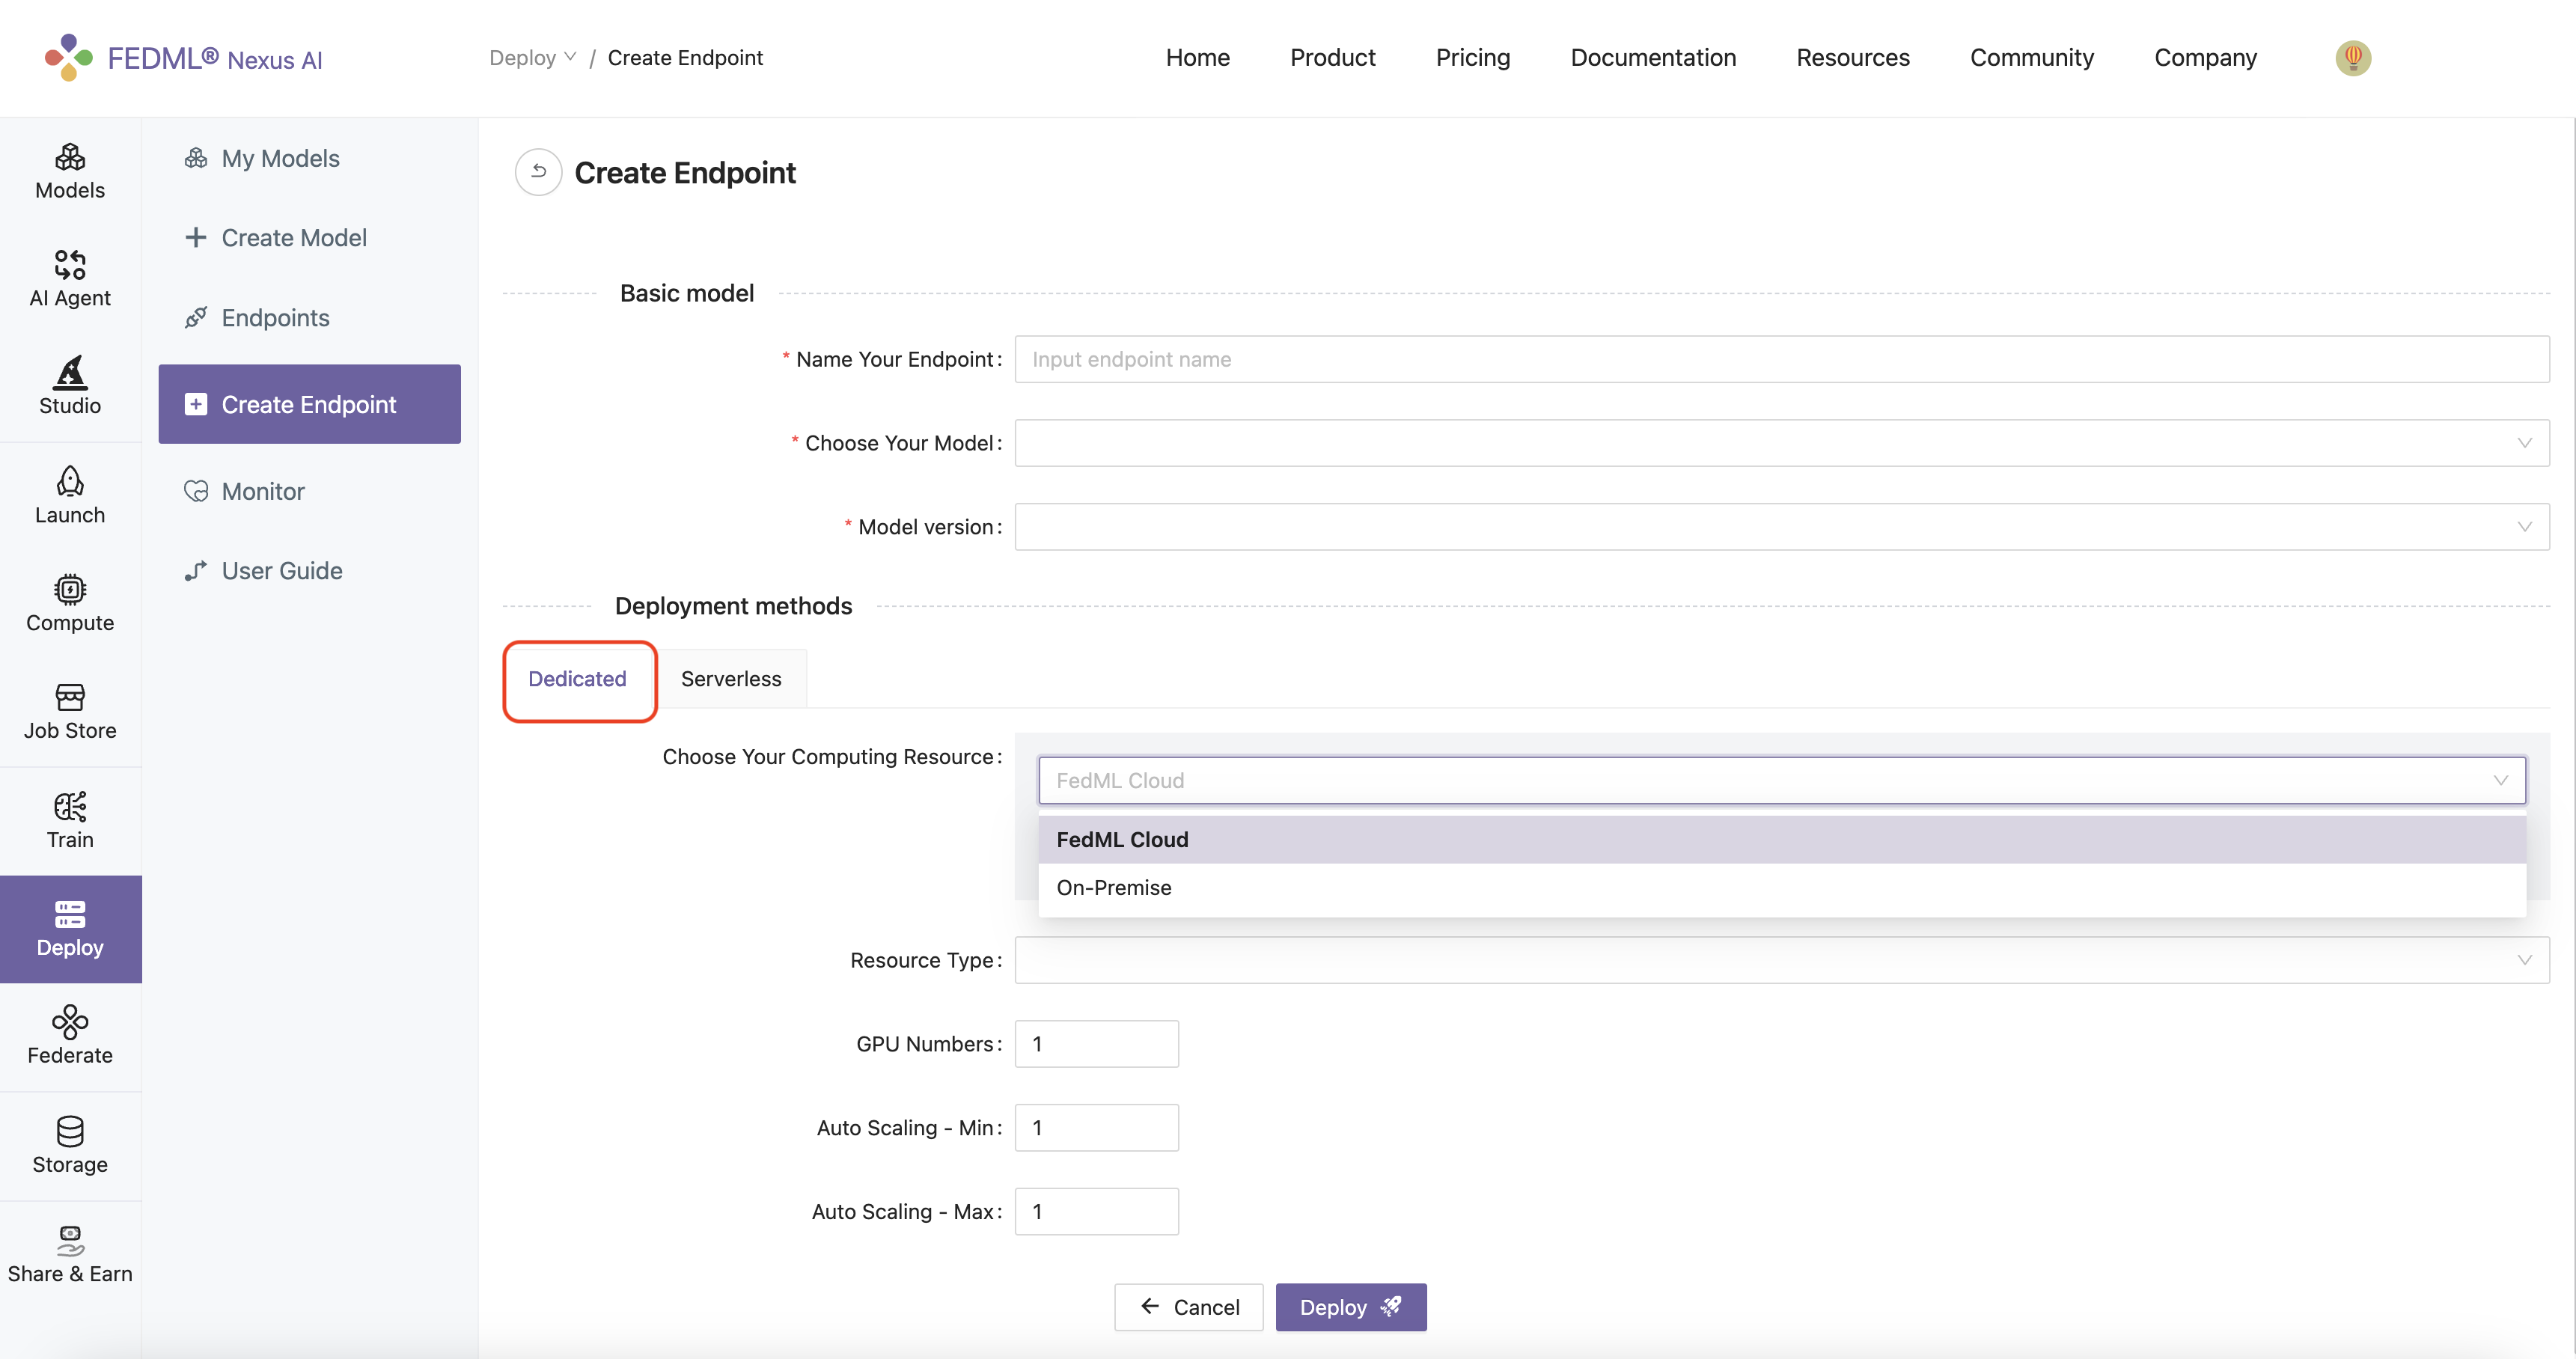Open the Federate sidebar icon
The height and width of the screenshot is (1359, 2576).
pos(70,1035)
